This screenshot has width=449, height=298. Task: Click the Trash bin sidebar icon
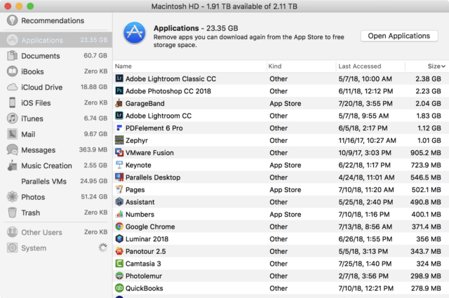12,212
